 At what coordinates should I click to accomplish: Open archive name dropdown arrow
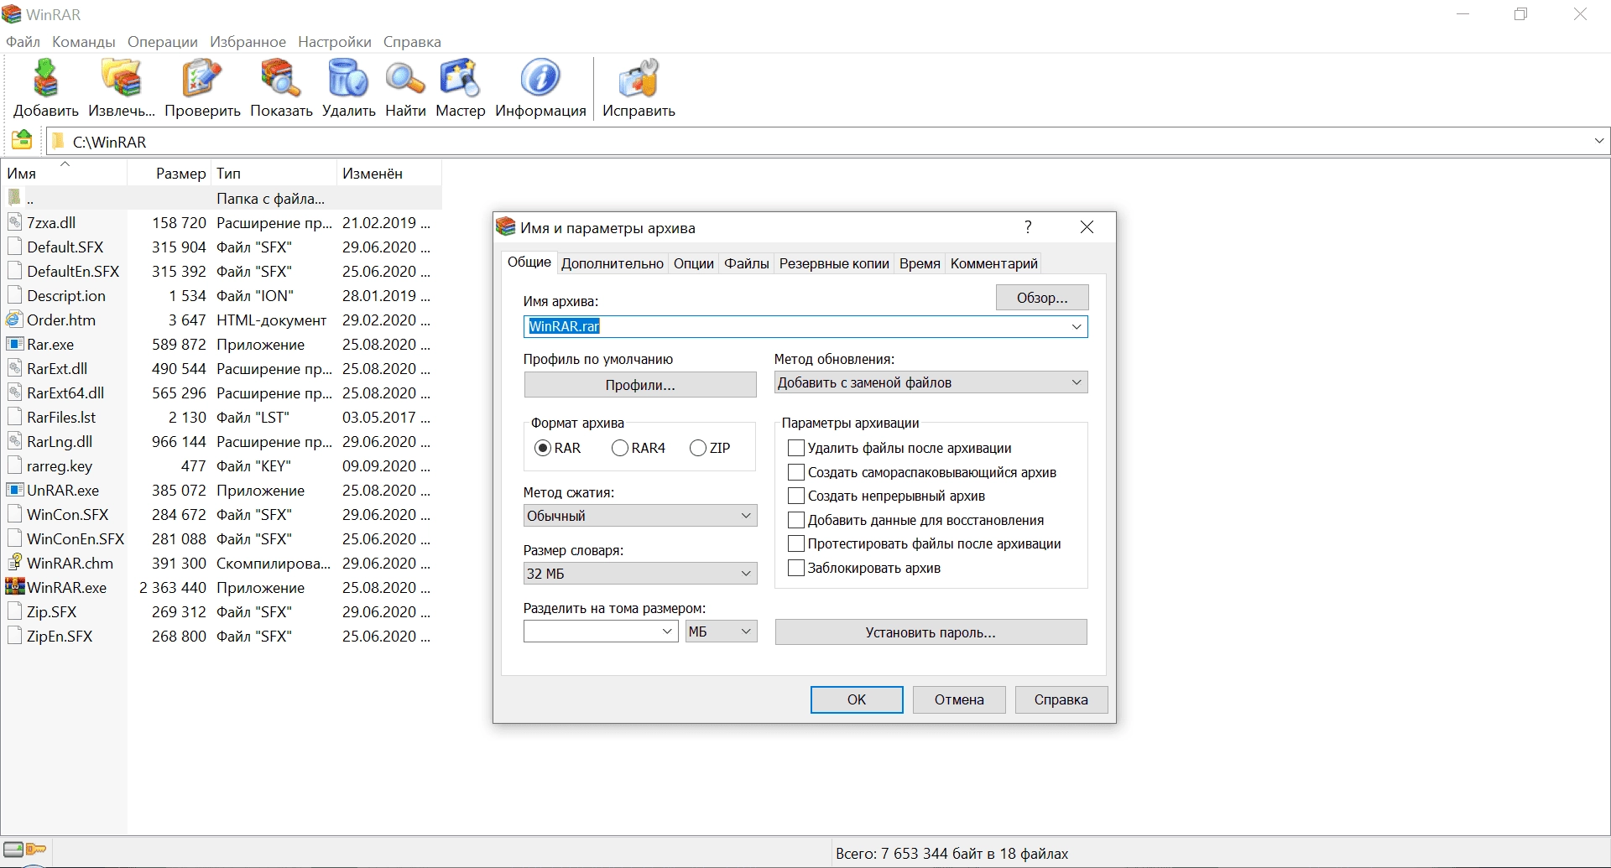click(x=1077, y=326)
